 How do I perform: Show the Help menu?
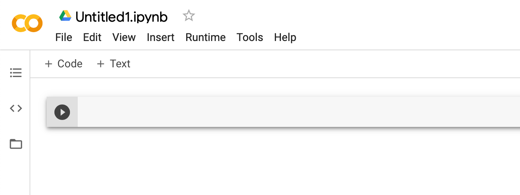[x=285, y=38]
